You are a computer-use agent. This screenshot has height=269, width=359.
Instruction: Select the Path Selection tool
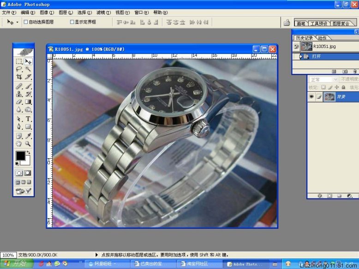point(19,119)
